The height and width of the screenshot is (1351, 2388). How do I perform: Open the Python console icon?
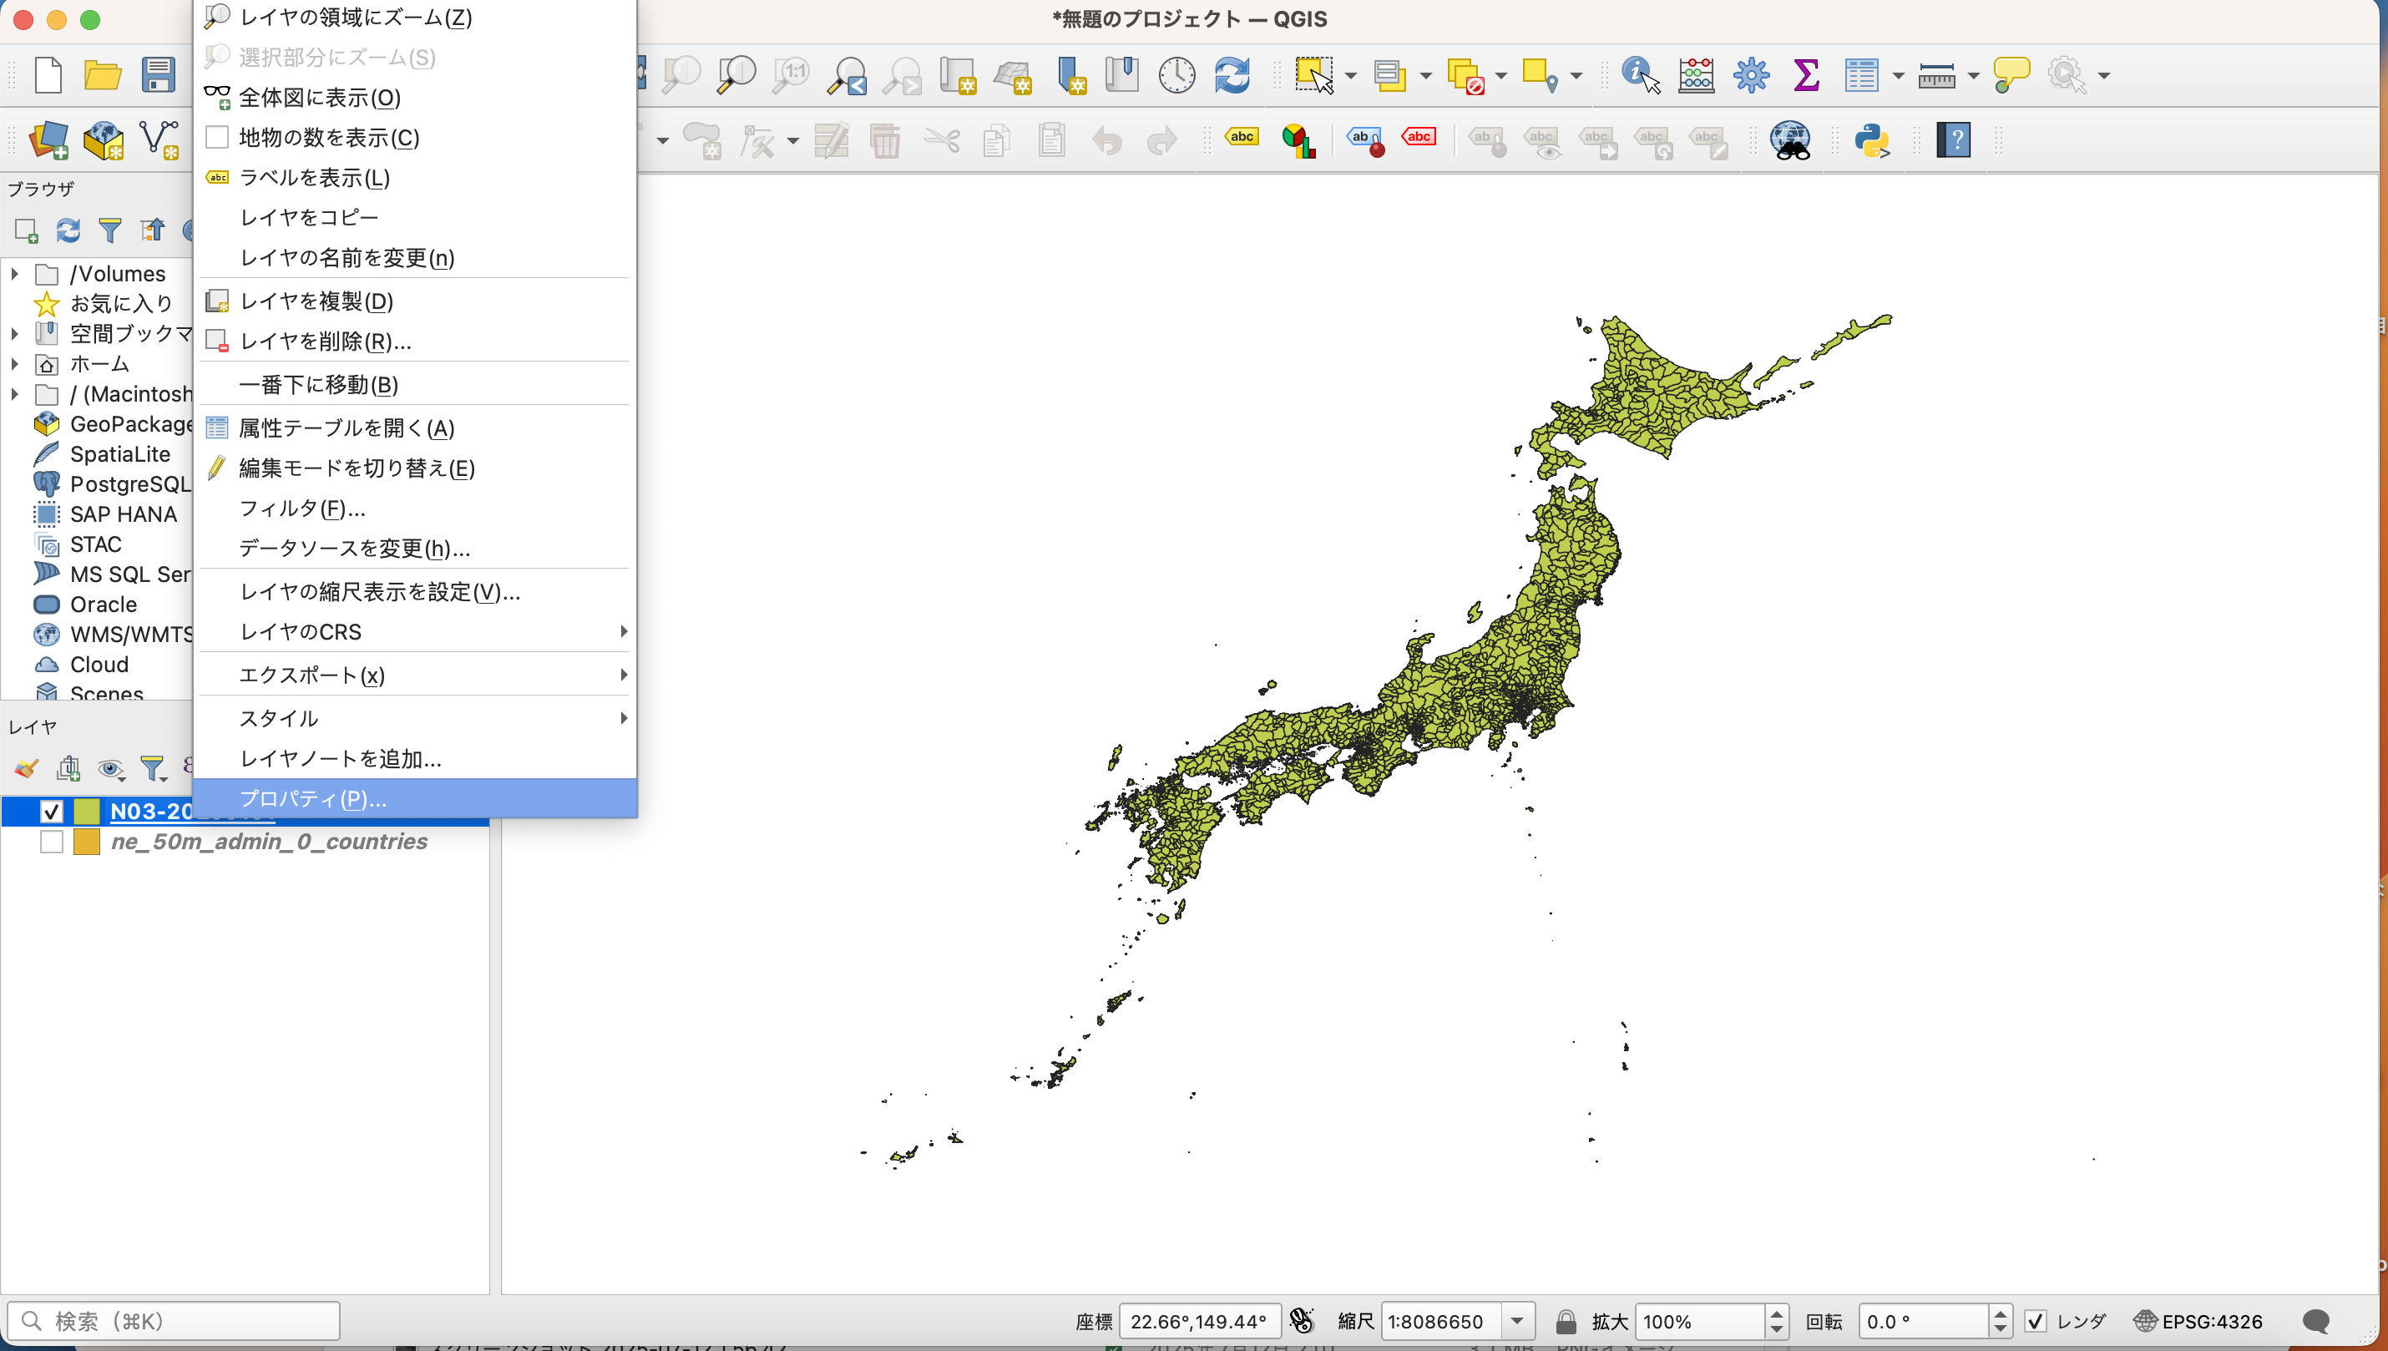click(1872, 140)
